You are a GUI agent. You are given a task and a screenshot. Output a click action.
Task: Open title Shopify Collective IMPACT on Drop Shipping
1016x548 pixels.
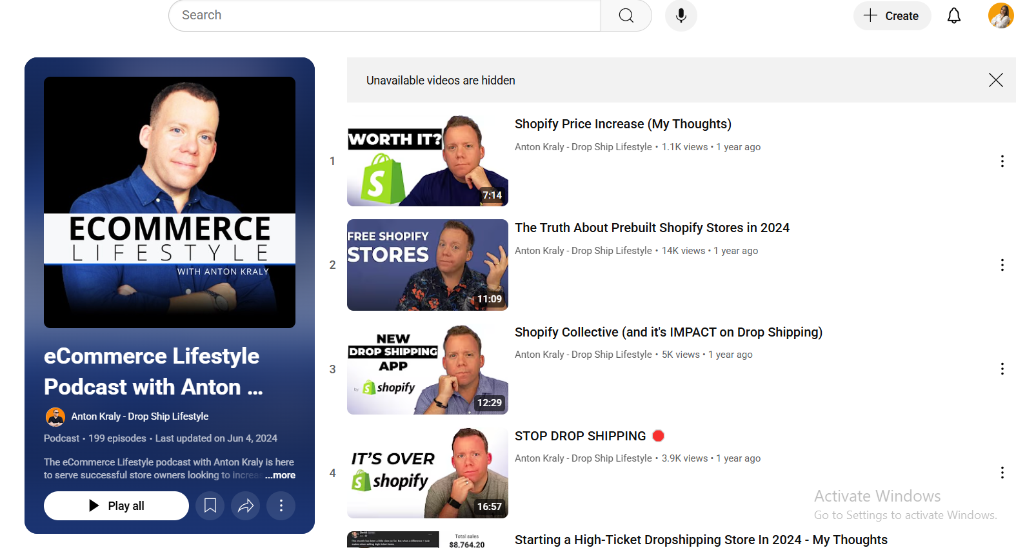(x=668, y=332)
